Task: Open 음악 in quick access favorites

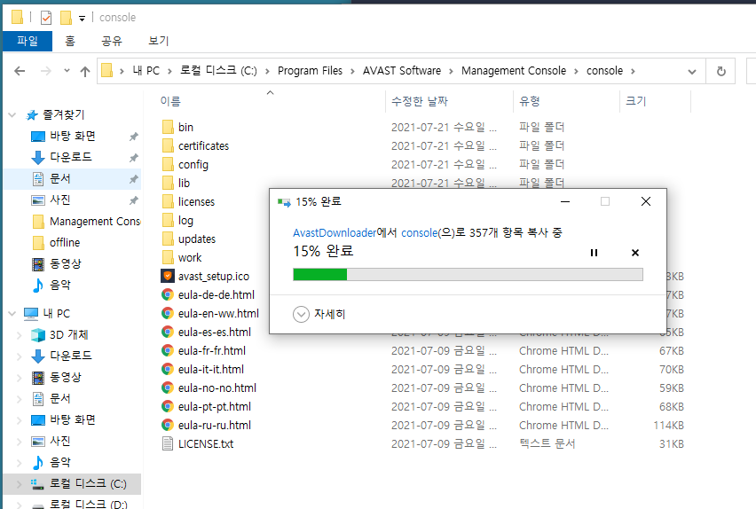Action: (60, 285)
